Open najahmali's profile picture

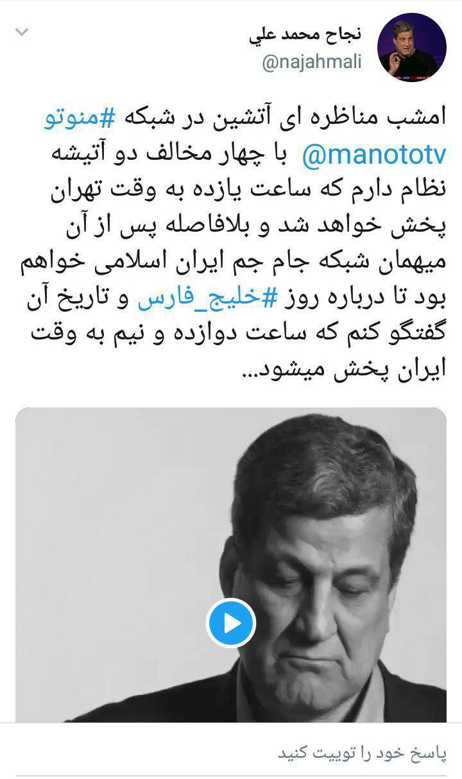(412, 47)
